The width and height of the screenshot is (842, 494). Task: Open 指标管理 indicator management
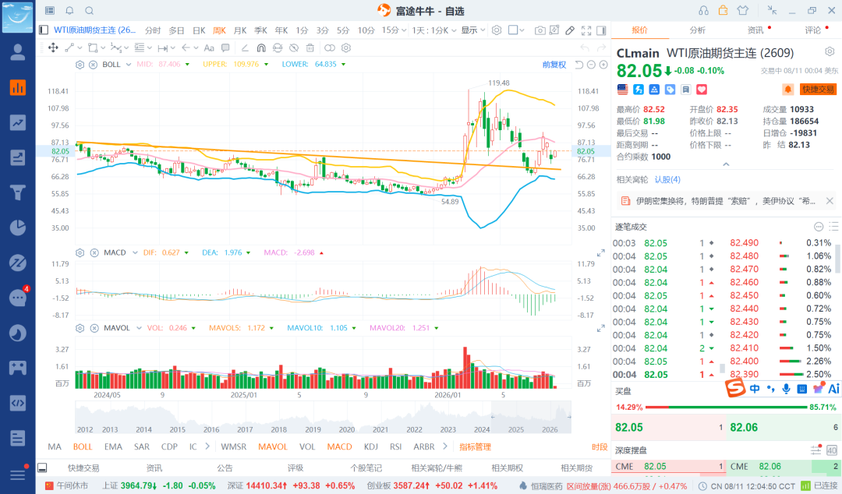coord(475,446)
